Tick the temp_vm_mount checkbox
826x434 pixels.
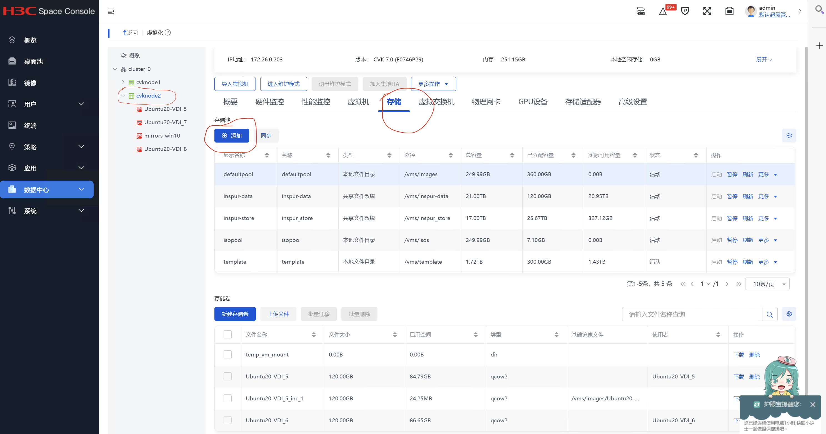227,355
